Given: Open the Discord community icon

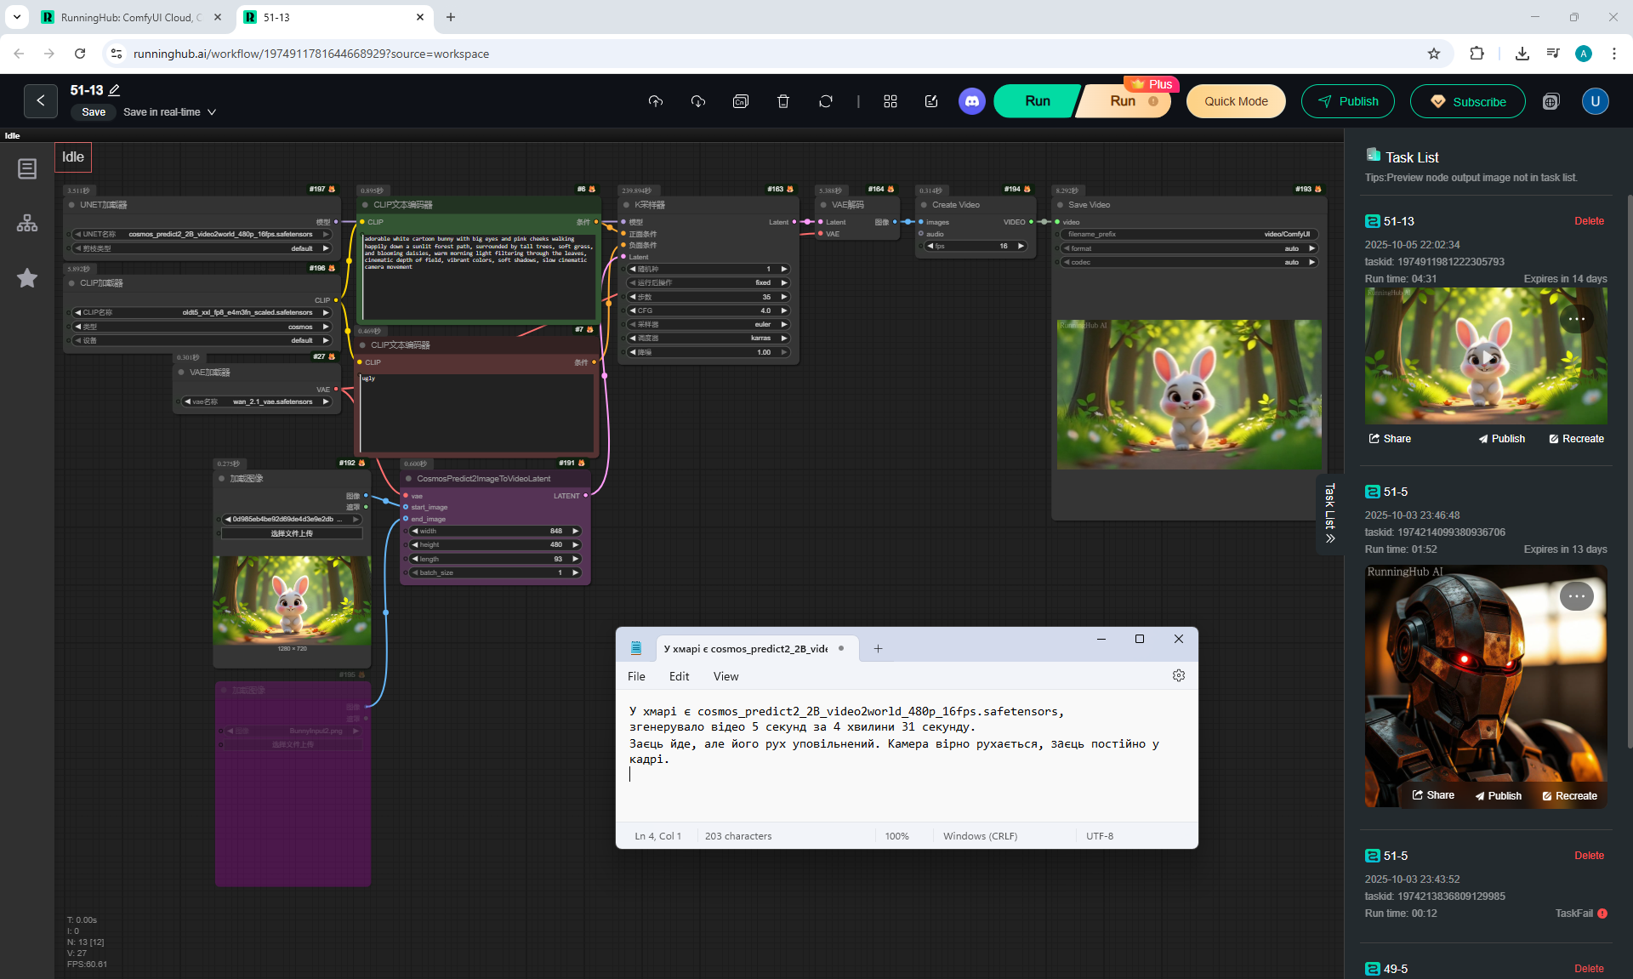Looking at the screenshot, I should click(971, 101).
